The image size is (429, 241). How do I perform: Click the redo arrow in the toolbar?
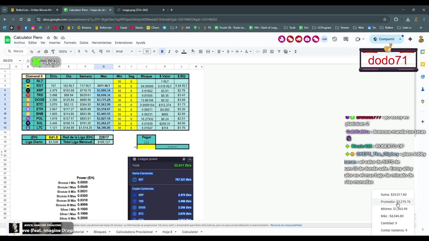39,52
